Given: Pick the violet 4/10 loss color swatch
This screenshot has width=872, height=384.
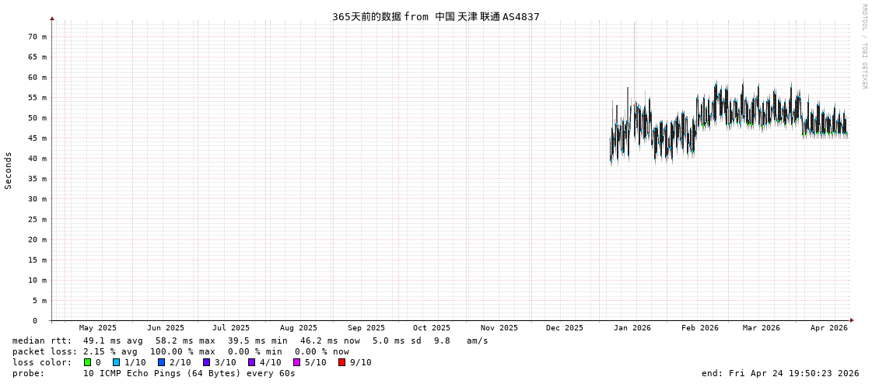Looking at the screenshot, I should click(x=252, y=362).
